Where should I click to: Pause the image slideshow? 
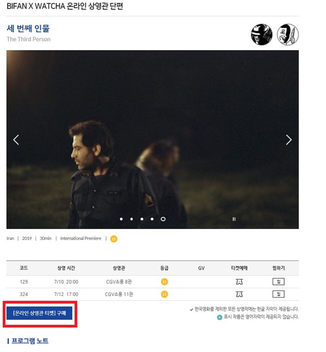coord(234,219)
